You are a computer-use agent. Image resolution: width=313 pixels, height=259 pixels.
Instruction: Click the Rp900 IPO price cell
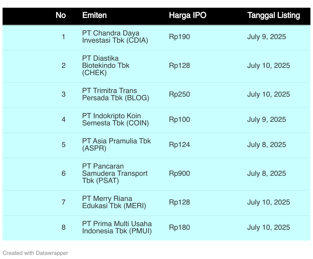click(179, 173)
